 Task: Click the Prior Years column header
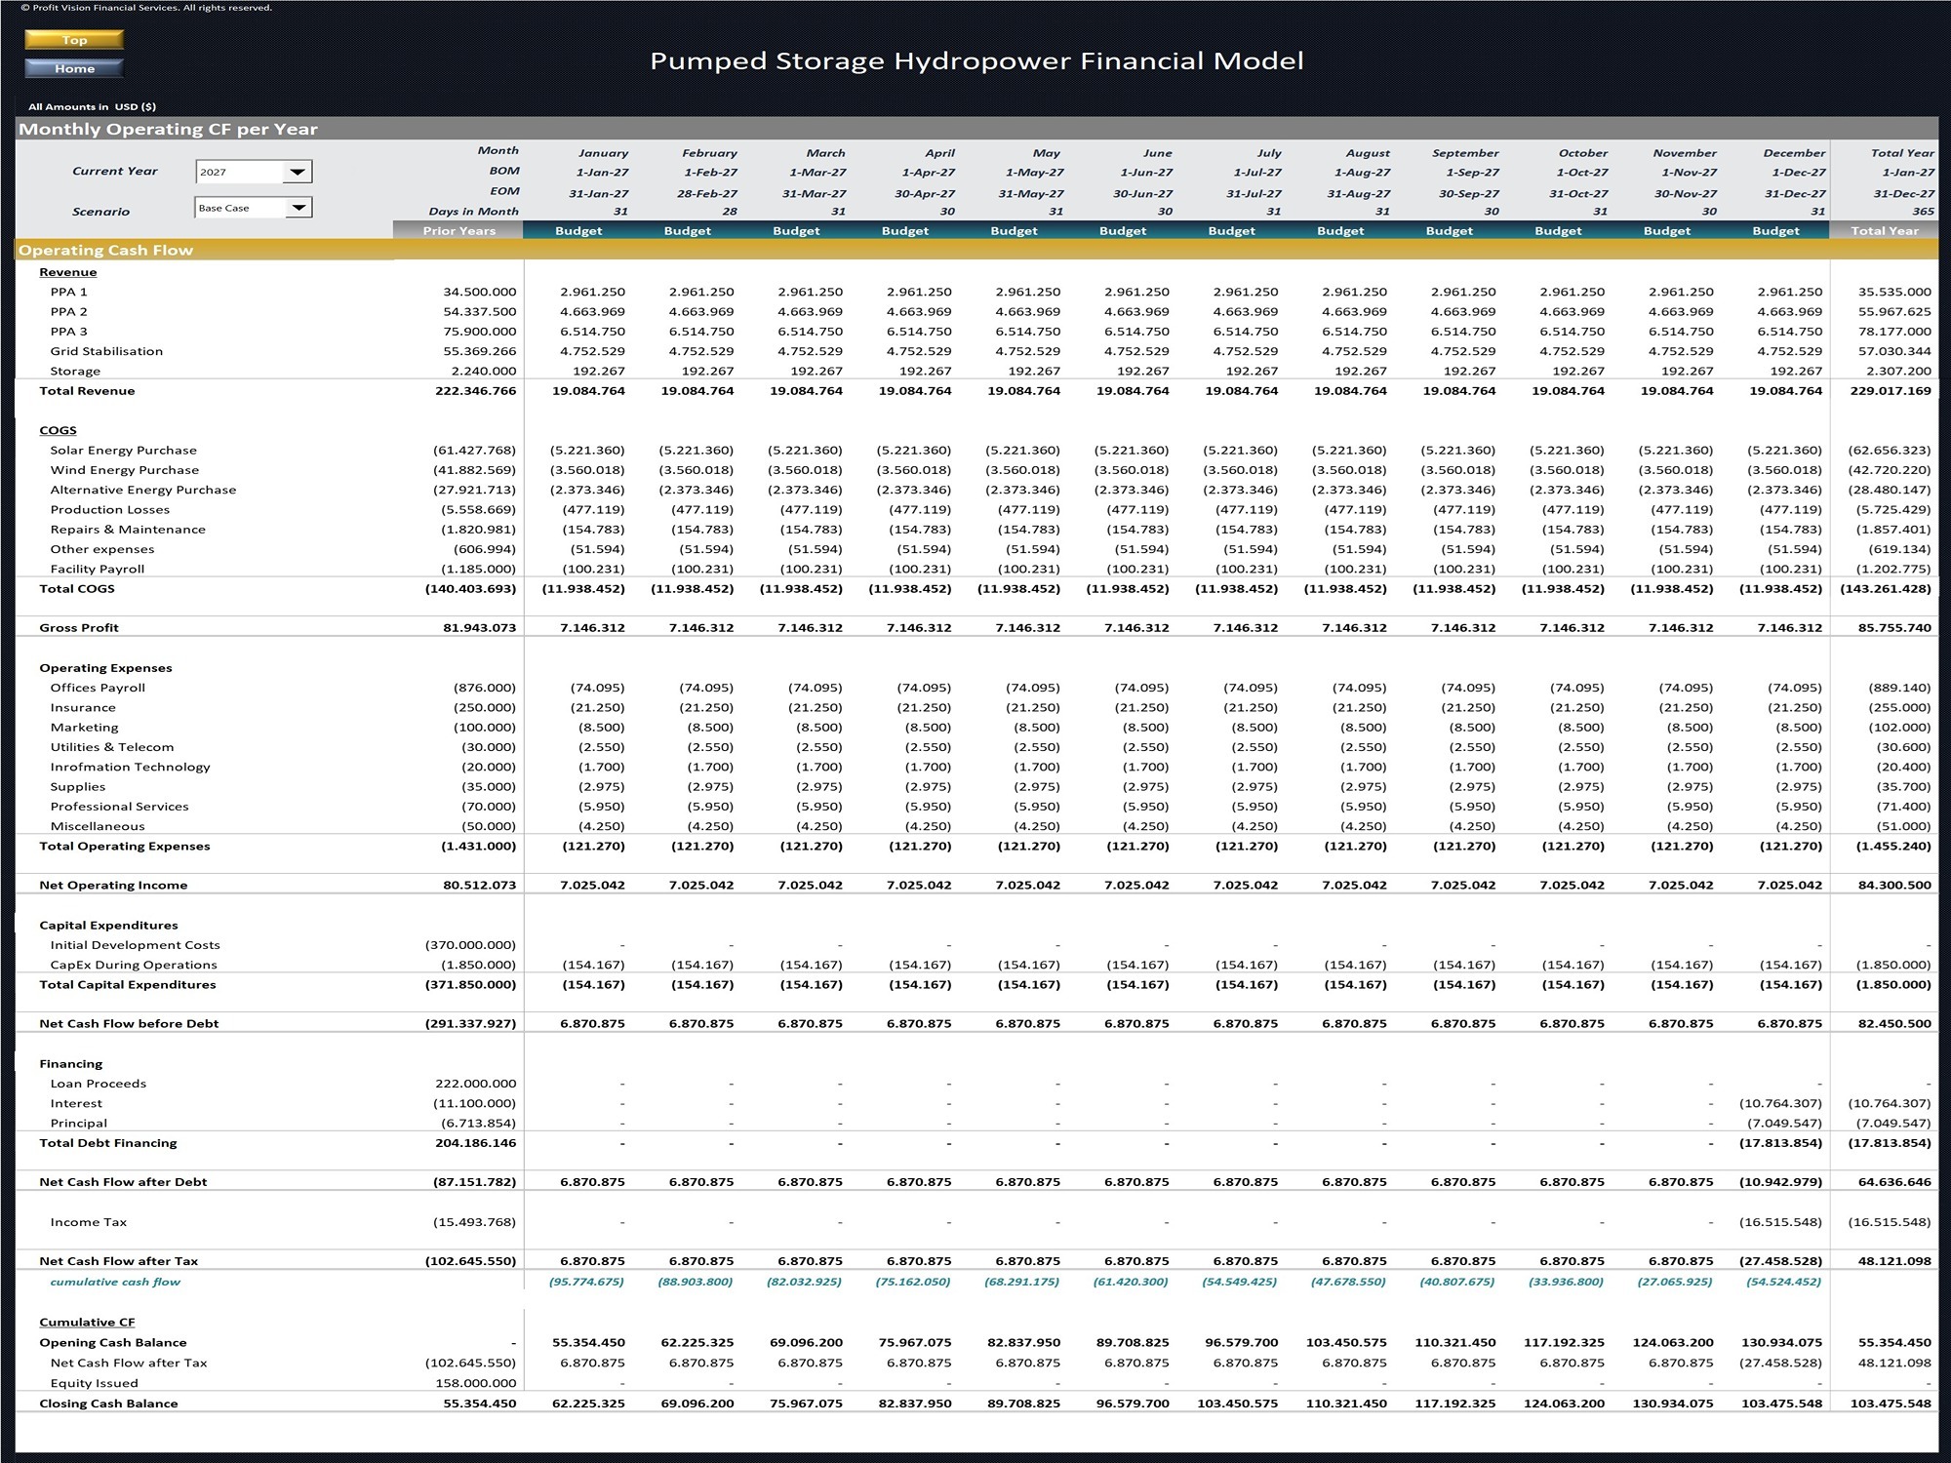(458, 230)
